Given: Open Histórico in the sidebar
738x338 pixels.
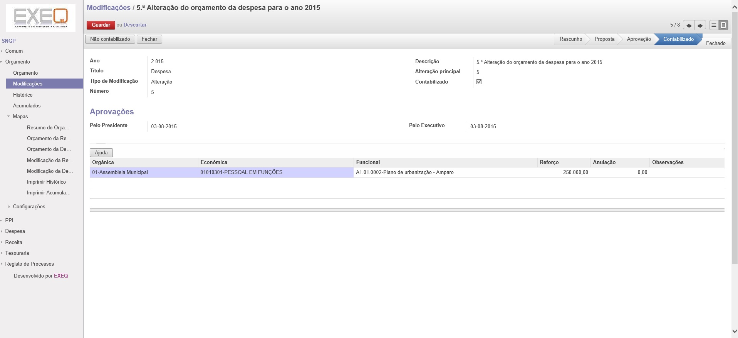Looking at the screenshot, I should 23,95.
